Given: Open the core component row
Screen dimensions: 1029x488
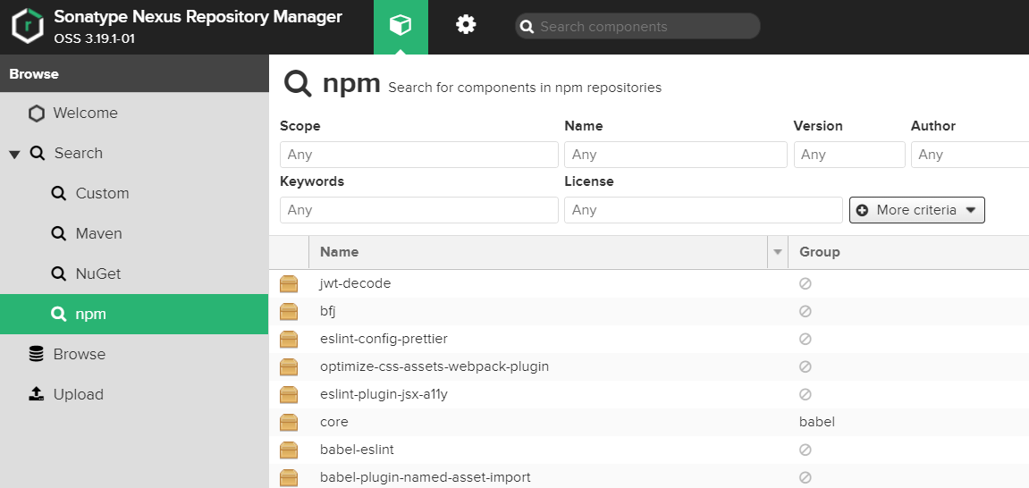Looking at the screenshot, I should tap(649, 422).
